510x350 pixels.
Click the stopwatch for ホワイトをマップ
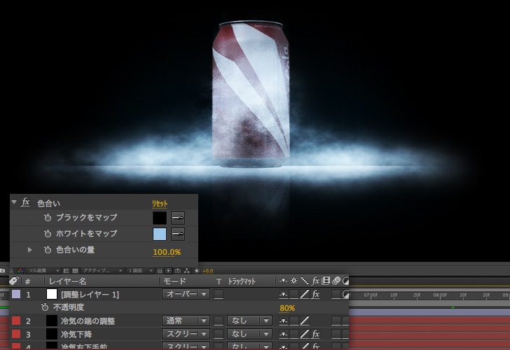(48, 234)
